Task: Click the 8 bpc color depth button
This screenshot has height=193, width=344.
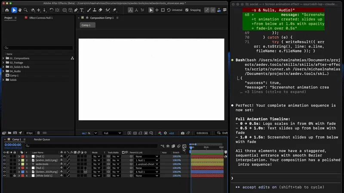Action: 29,133
